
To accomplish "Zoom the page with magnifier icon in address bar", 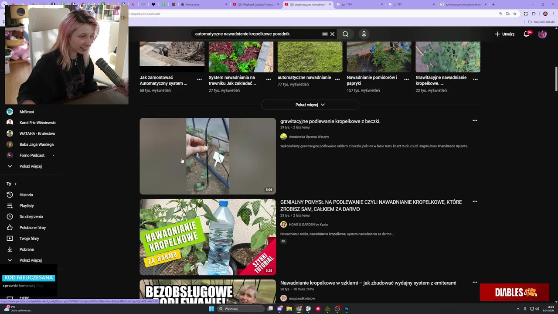I will (x=500, y=14).
